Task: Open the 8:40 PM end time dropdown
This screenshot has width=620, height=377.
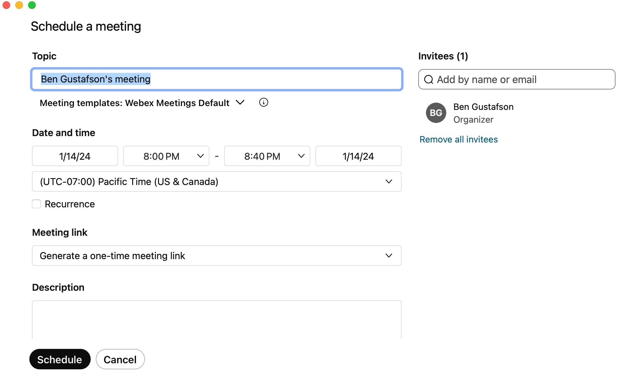Action: point(267,156)
